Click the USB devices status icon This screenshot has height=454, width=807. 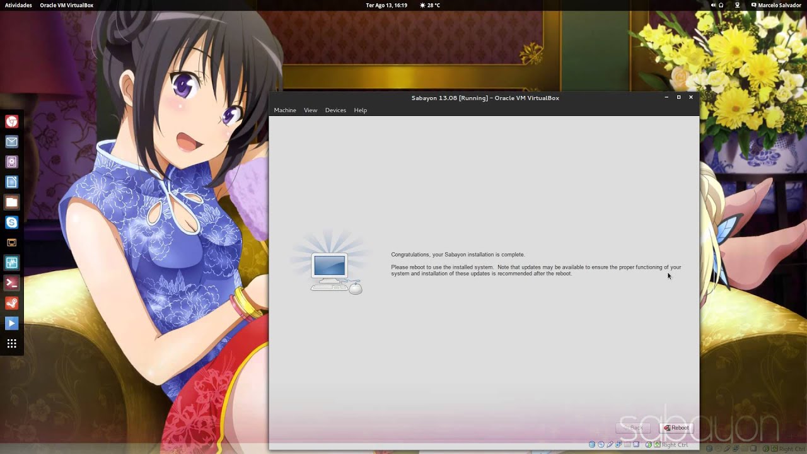click(x=610, y=445)
